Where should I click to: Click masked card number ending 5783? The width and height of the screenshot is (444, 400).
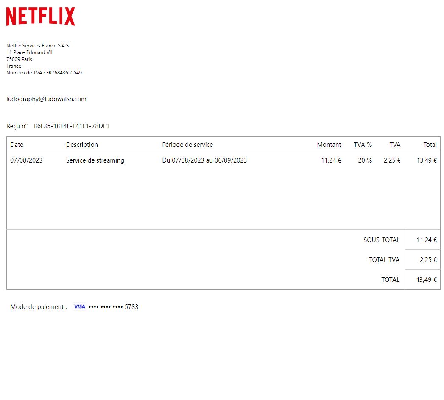(113, 307)
